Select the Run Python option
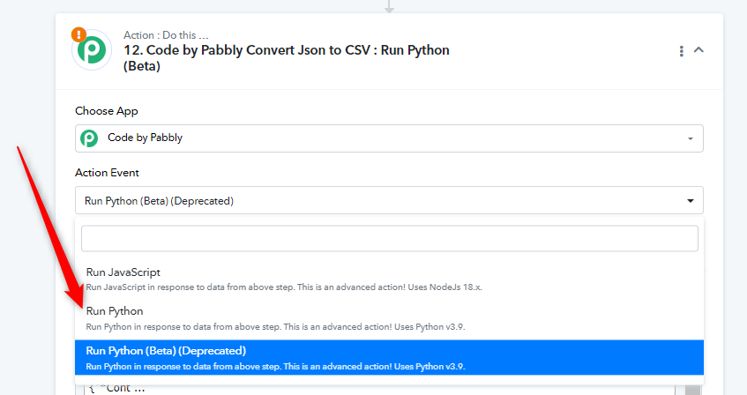Viewport: 747px width, 395px height. tap(389, 319)
